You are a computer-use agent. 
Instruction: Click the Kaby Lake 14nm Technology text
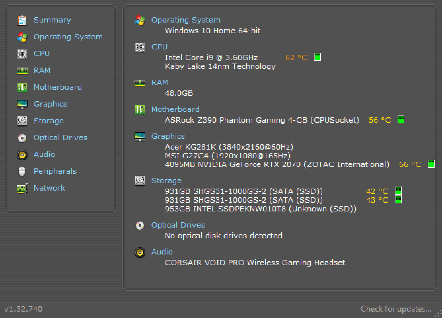(x=220, y=67)
